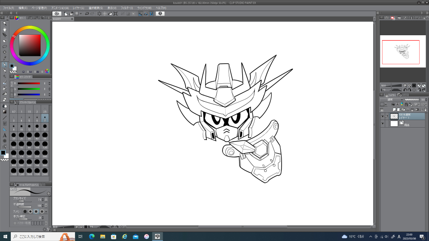
Task: Select the Auto select wand tool
Action: tap(4, 52)
